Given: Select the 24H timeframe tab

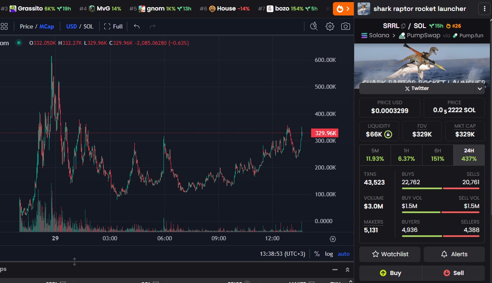Looking at the screenshot, I should 469,155.
